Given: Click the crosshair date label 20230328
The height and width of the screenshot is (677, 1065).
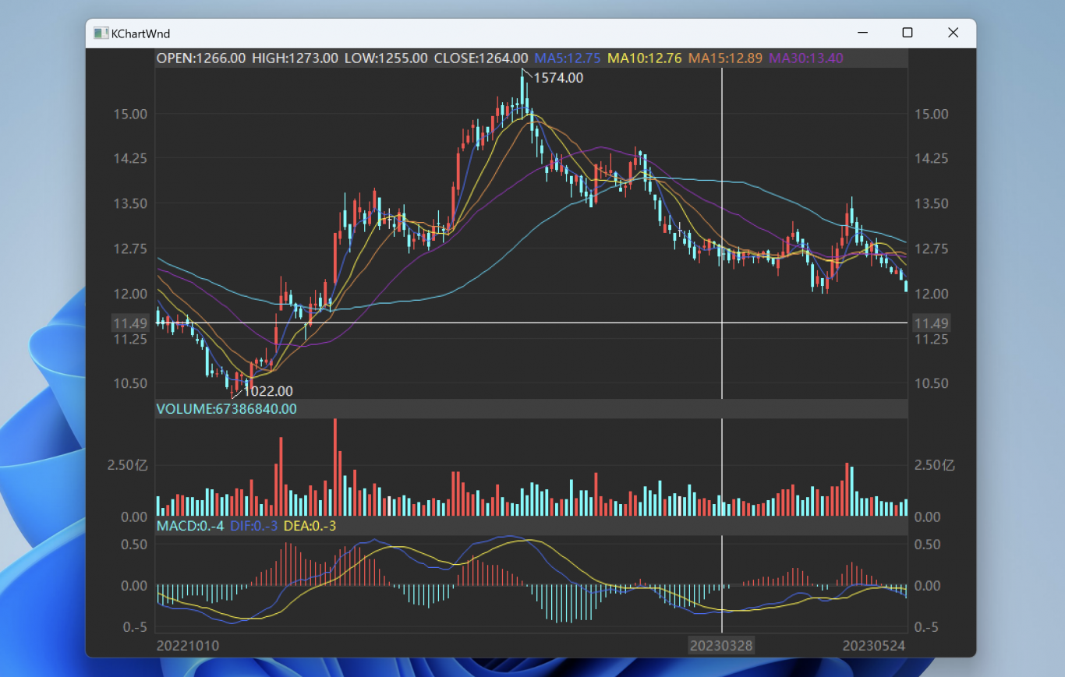Looking at the screenshot, I should click(722, 646).
